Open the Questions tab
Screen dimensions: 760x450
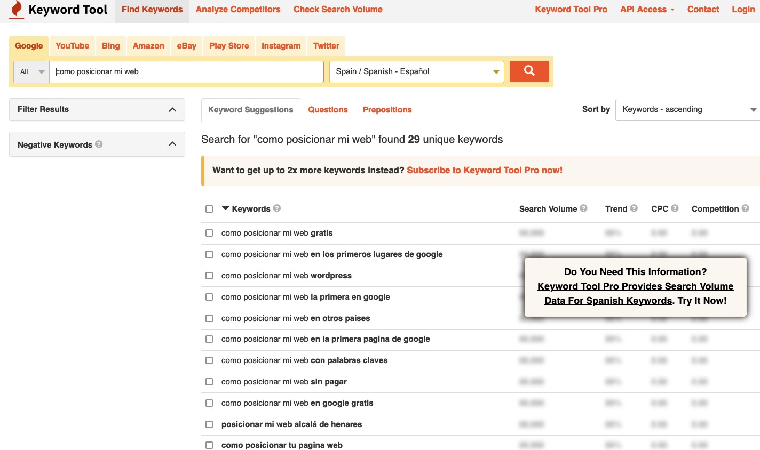328,110
